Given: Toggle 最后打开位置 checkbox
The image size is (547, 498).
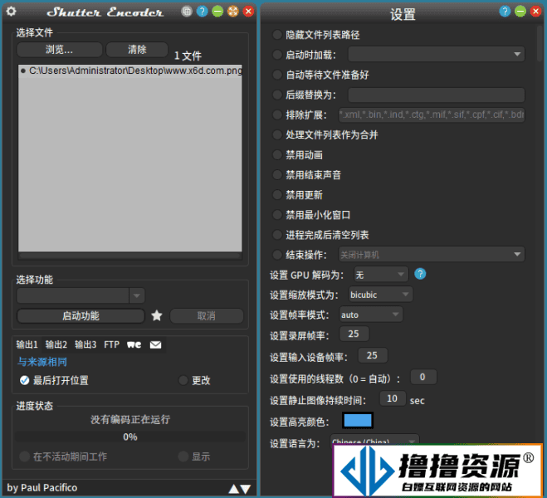Looking at the screenshot, I should pyautogui.click(x=24, y=380).
